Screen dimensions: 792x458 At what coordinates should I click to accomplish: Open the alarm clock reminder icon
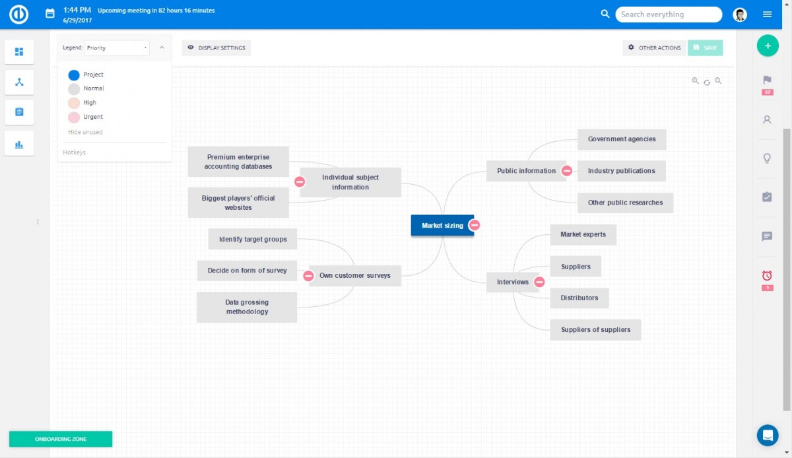[767, 275]
